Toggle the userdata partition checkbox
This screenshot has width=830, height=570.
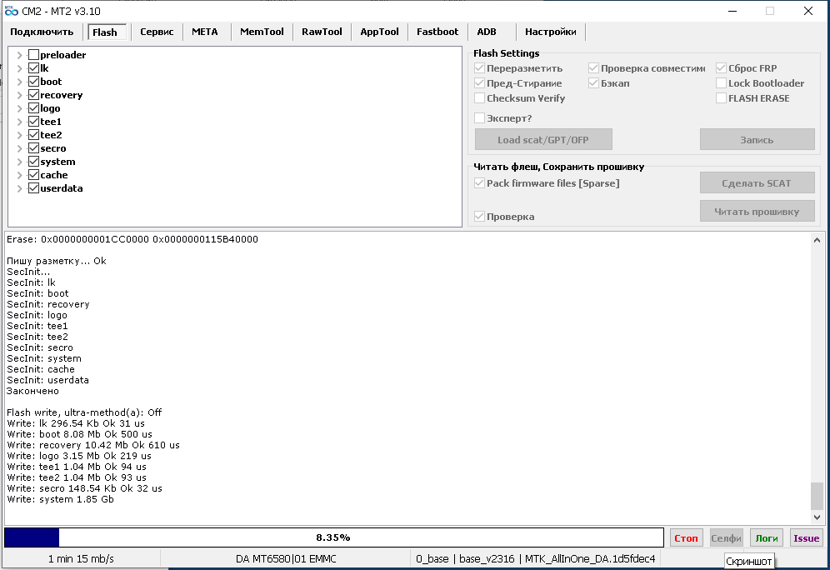(x=33, y=188)
